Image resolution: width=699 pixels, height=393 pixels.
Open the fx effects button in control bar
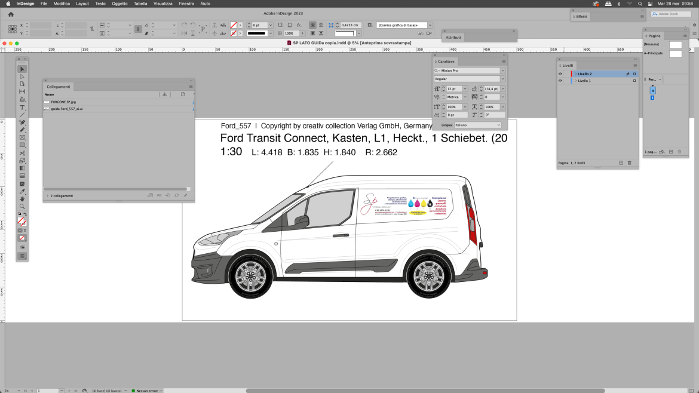(x=299, y=25)
